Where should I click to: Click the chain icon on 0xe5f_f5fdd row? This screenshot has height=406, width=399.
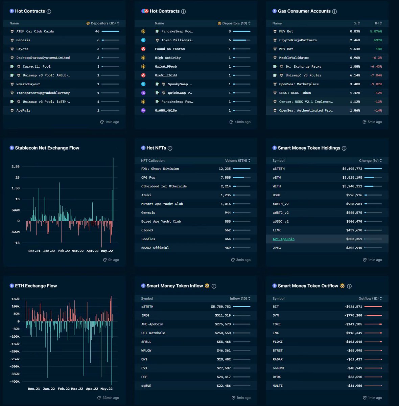(x=143, y=75)
